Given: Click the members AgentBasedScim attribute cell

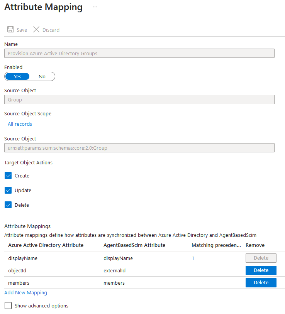Looking at the screenshot, I should click(114, 283).
